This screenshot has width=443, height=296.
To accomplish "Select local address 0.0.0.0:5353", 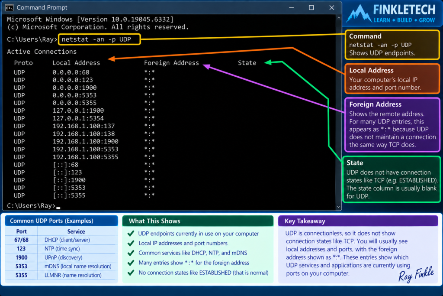I will pyautogui.click(x=74, y=95).
